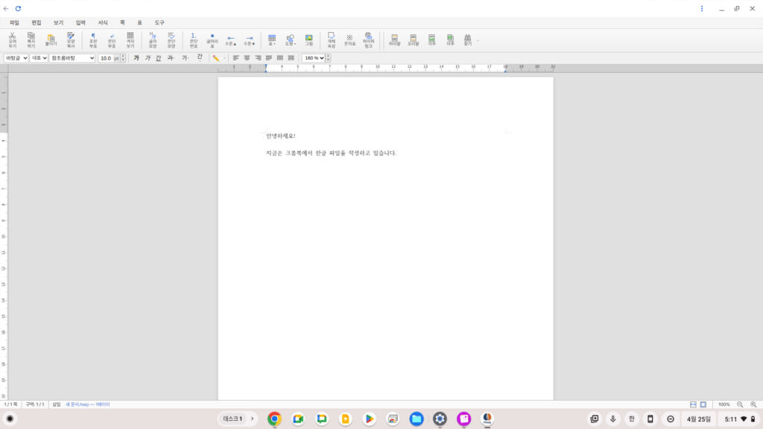This screenshot has width=763, height=429.
Task: Click the font size input field
Action: point(106,58)
